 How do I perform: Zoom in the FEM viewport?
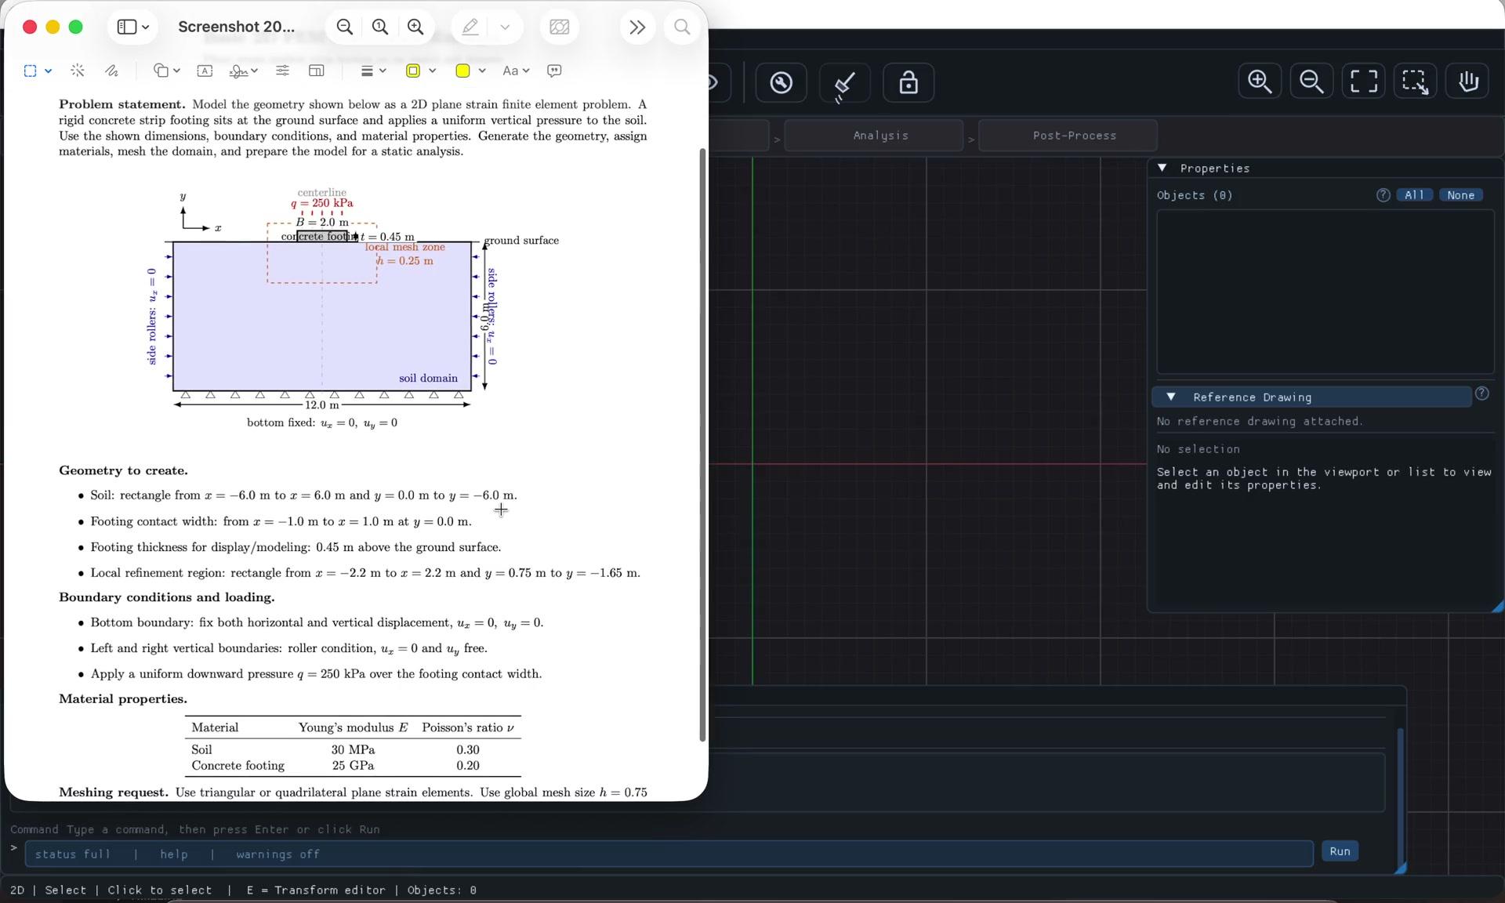click(1260, 82)
